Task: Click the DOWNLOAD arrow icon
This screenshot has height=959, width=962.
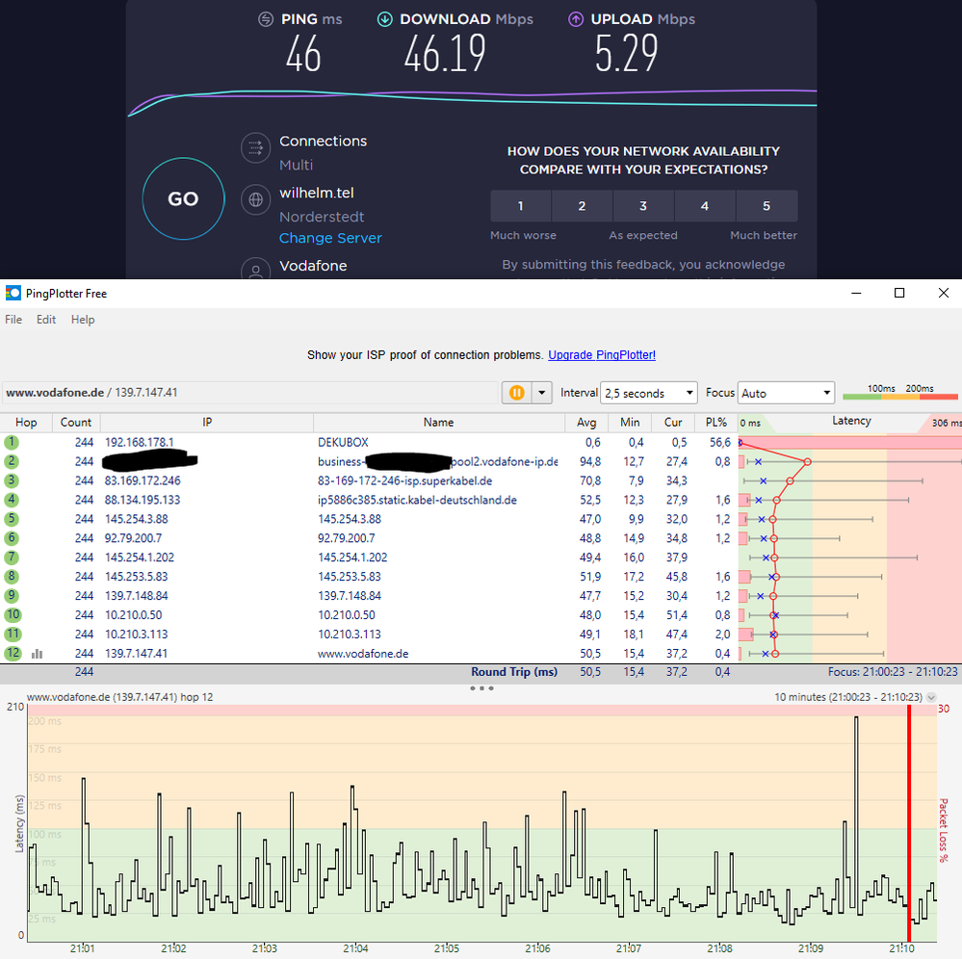Action: (384, 19)
